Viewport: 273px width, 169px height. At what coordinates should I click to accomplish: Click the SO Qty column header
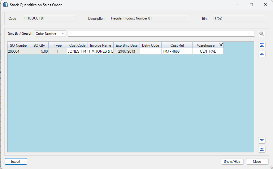pyautogui.click(x=39, y=45)
